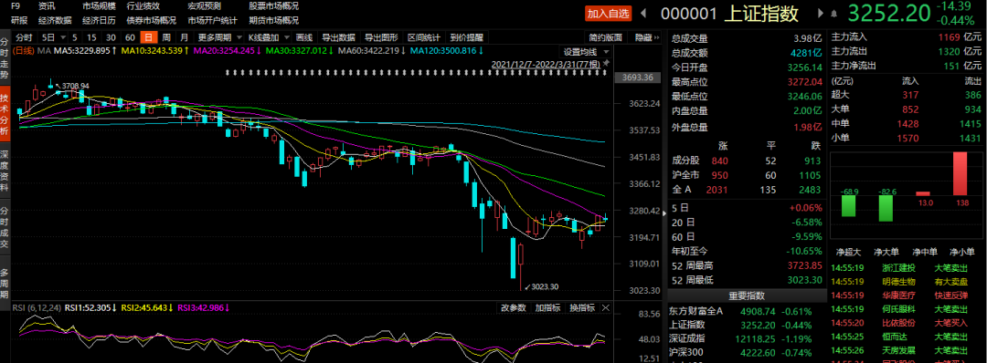Select the 30-minute period
The width and height of the screenshot is (987, 363).
[111, 37]
